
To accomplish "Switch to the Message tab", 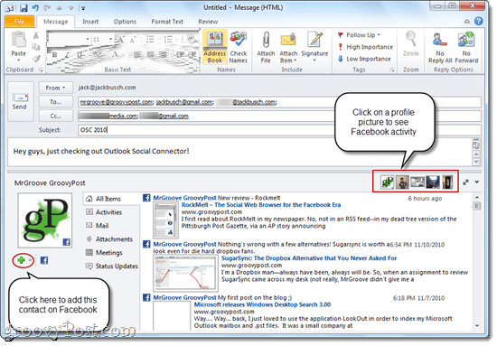I will (56, 22).
